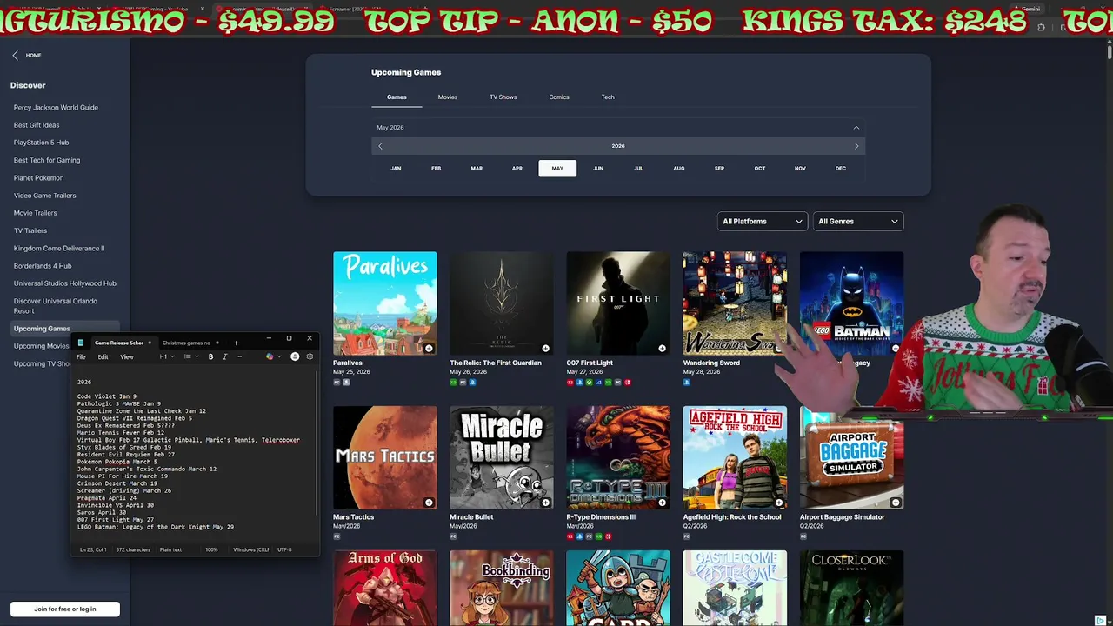Select APR in the month picker

[517, 169]
